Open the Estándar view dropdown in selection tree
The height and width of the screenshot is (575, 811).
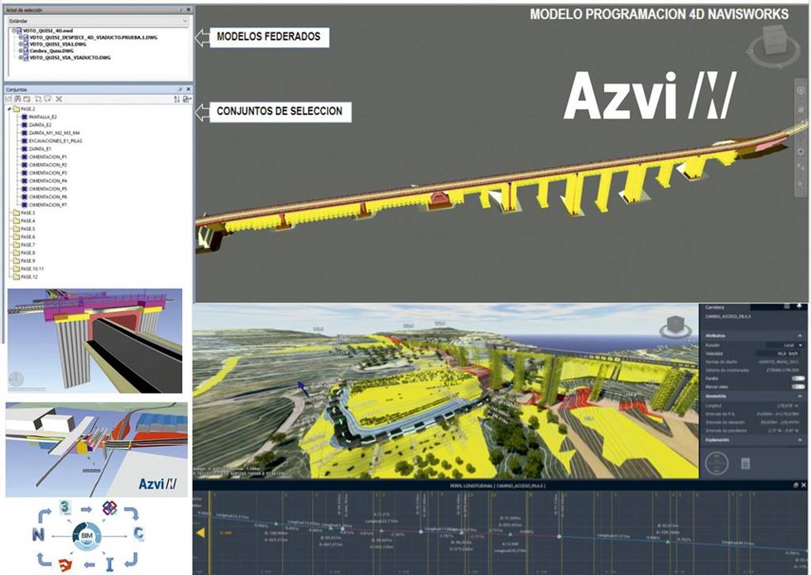(x=98, y=22)
